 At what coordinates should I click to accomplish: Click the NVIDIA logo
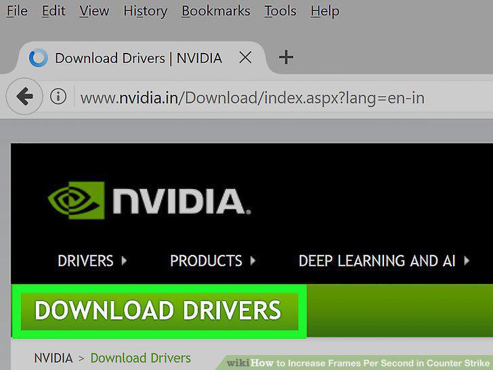pyautogui.click(x=150, y=201)
